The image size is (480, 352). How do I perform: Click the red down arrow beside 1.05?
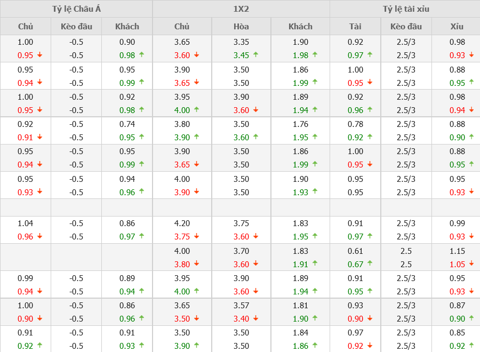tap(471, 263)
